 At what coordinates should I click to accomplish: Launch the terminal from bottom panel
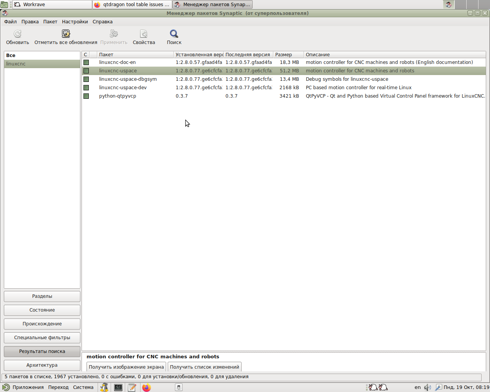(118, 387)
